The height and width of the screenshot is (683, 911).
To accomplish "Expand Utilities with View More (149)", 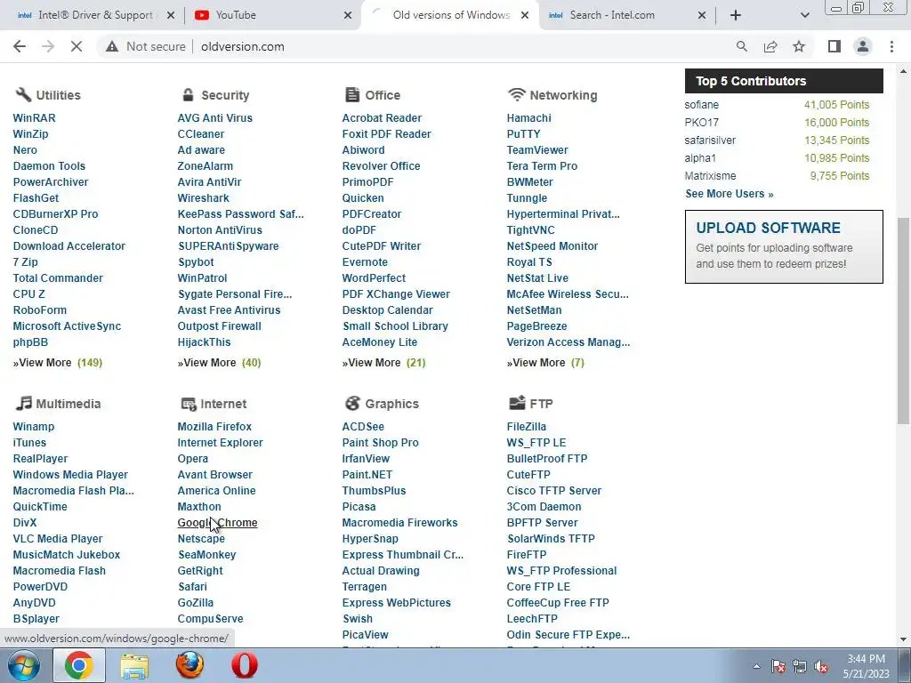I will 58,363.
